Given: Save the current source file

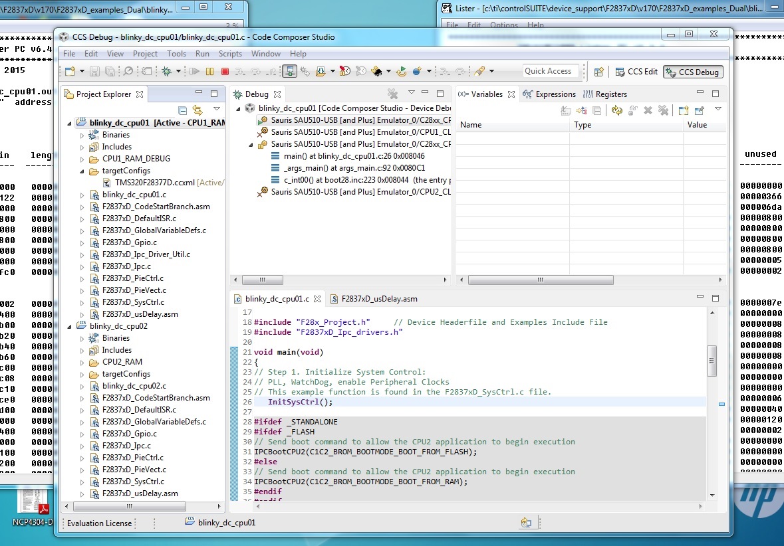Looking at the screenshot, I should tap(94, 71).
